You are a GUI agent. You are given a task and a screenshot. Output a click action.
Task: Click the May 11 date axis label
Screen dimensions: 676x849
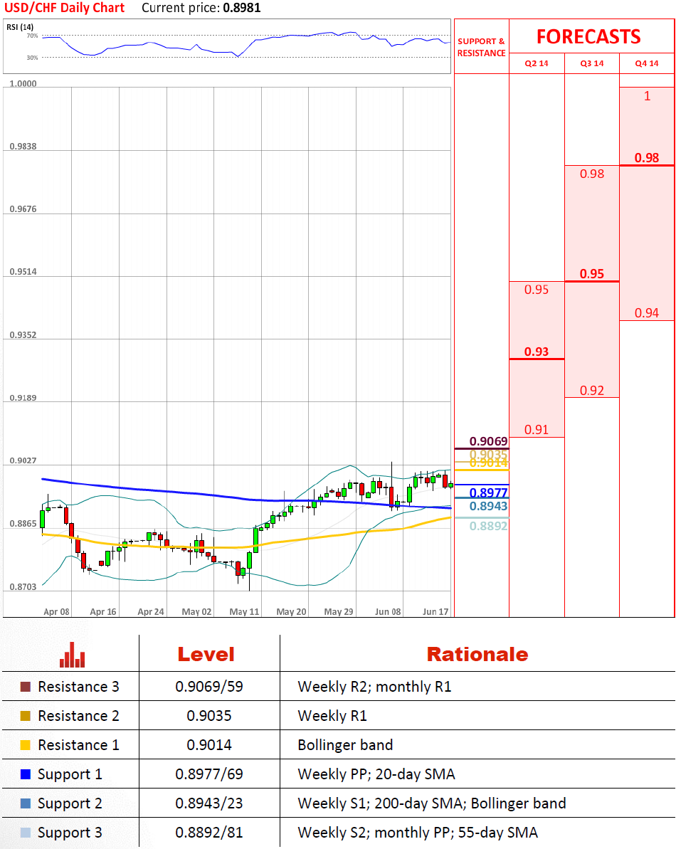[x=244, y=612]
